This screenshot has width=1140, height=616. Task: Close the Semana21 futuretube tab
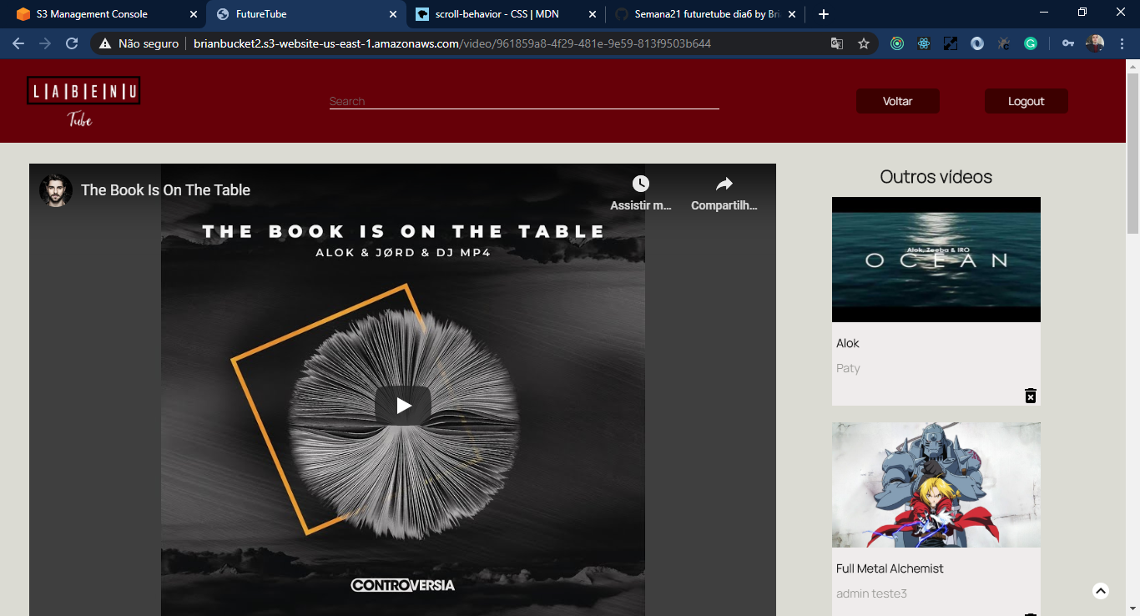(792, 14)
